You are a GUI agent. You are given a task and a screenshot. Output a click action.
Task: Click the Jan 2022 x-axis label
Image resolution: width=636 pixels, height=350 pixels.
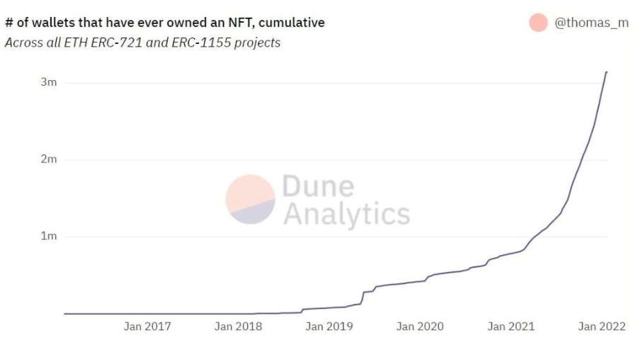(x=602, y=326)
